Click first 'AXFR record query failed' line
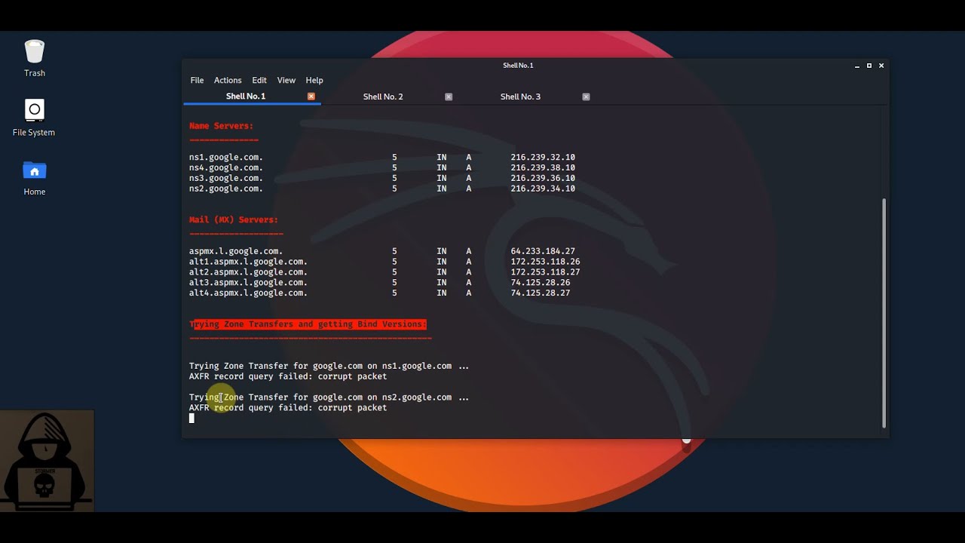The width and height of the screenshot is (965, 543). click(288, 376)
